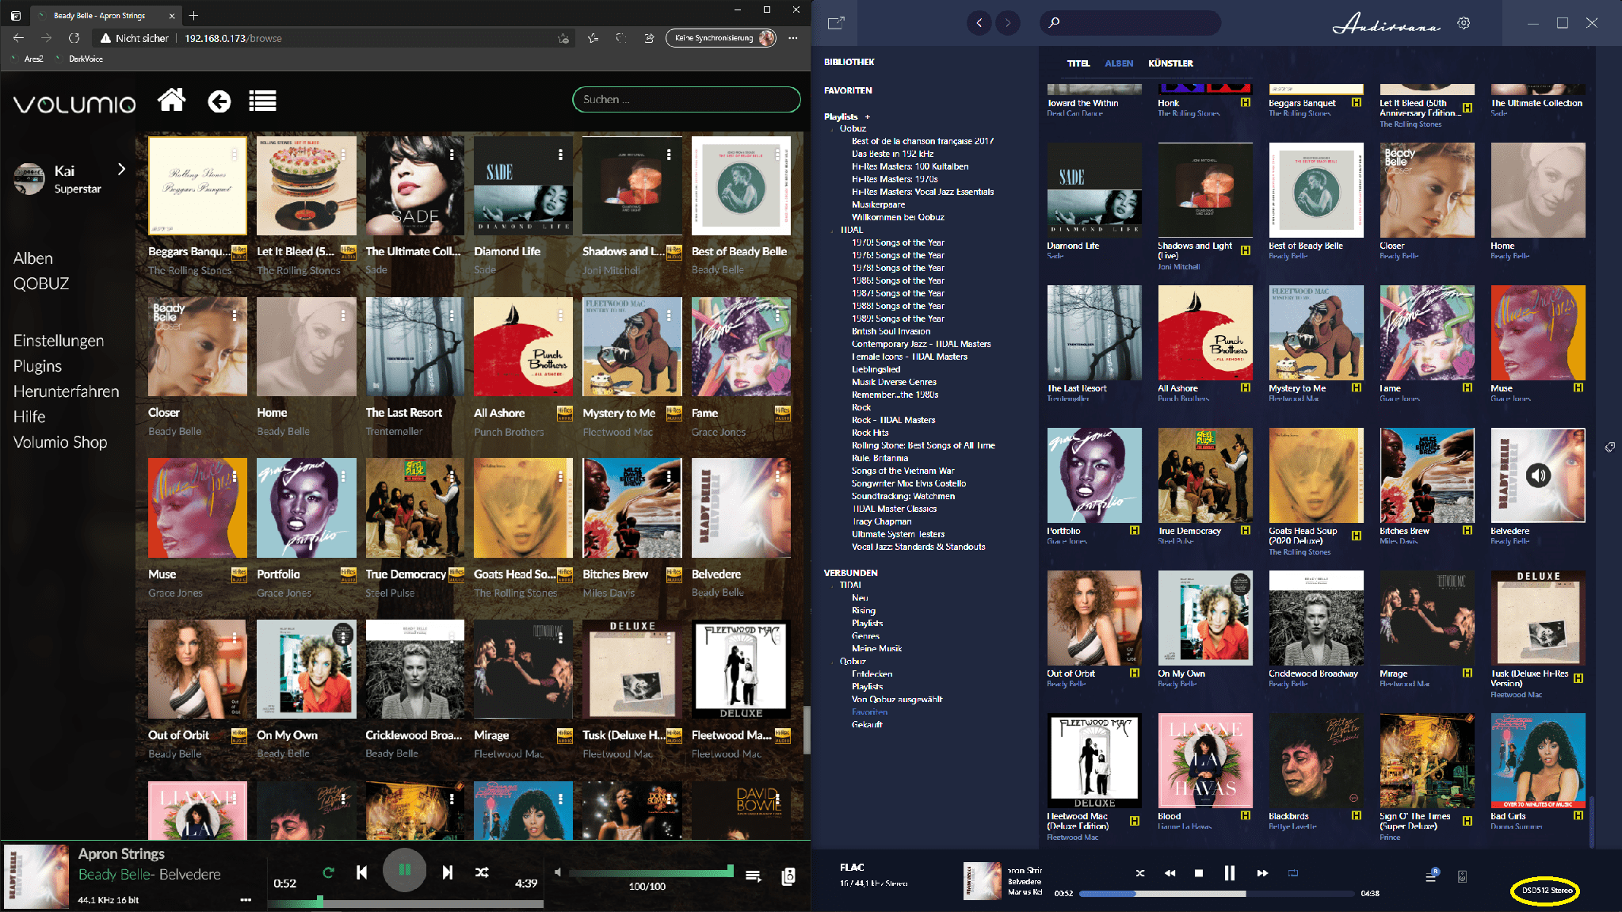This screenshot has height=912, width=1622.
Task: Switch Volumio browse to list view icon
Action: pos(262,101)
